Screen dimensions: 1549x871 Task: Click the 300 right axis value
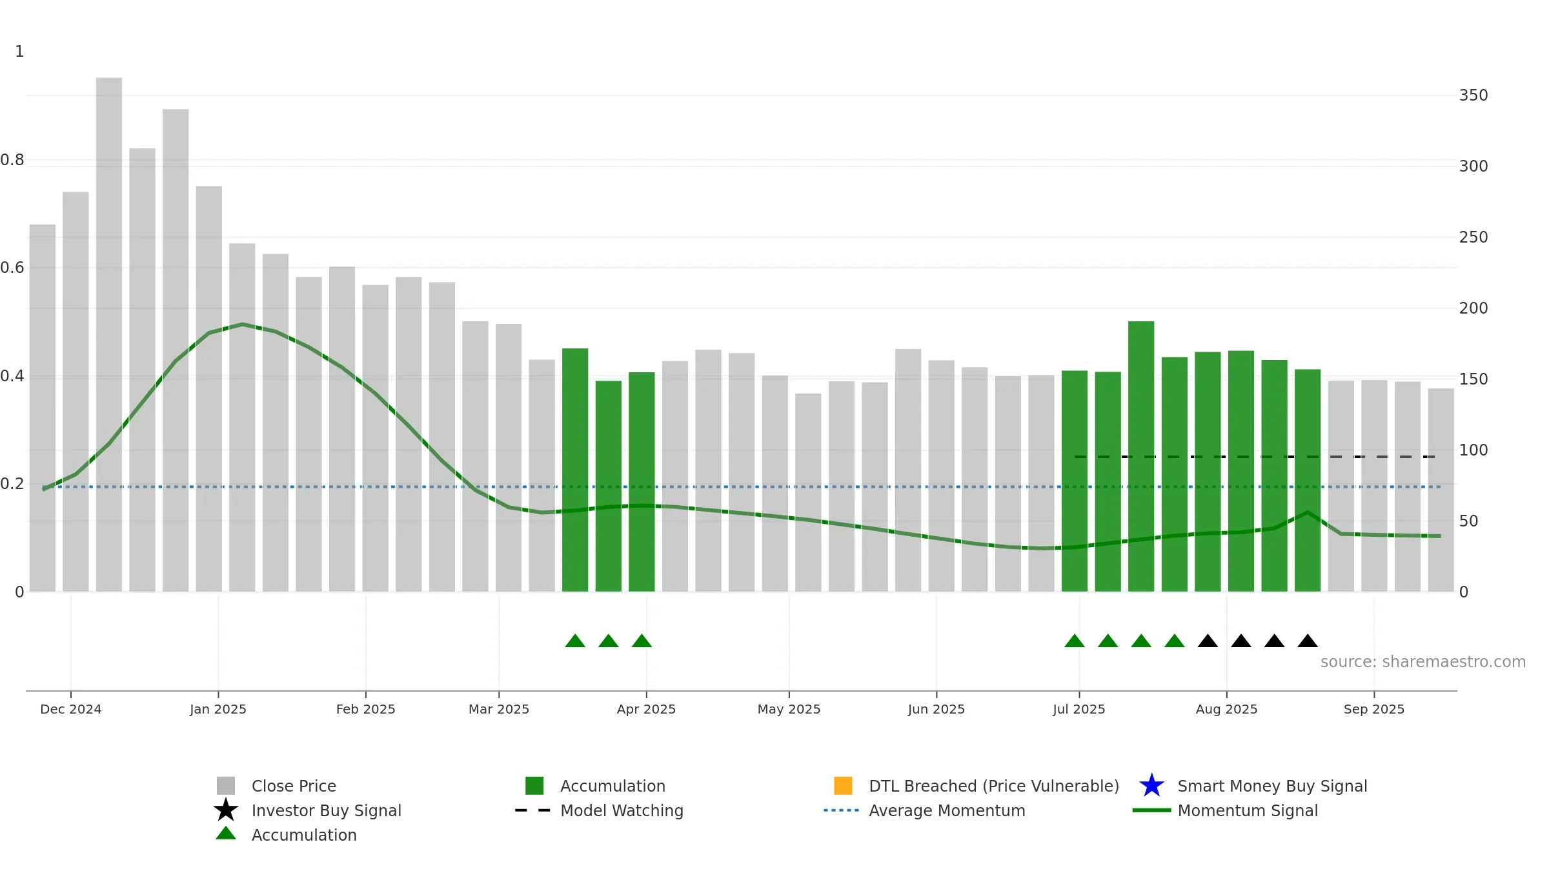pyautogui.click(x=1473, y=166)
